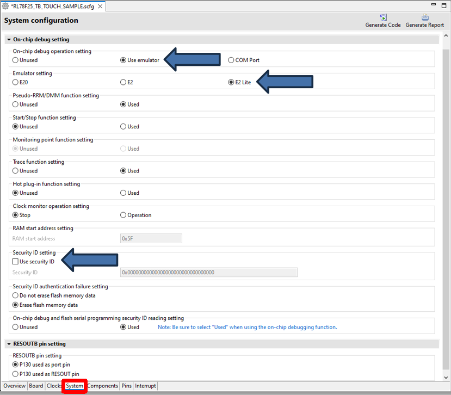The width and height of the screenshot is (451, 395).
Task: Set Hot plug-in function to Used
Action: tap(123, 193)
